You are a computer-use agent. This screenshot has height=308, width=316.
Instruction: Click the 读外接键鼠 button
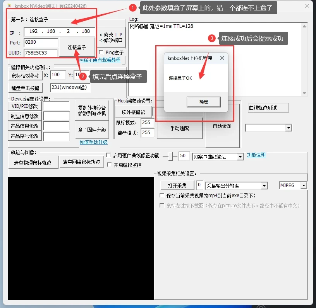tap(134, 112)
